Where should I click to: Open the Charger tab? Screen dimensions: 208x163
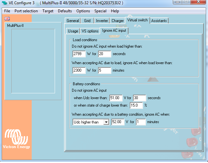tap(117, 21)
